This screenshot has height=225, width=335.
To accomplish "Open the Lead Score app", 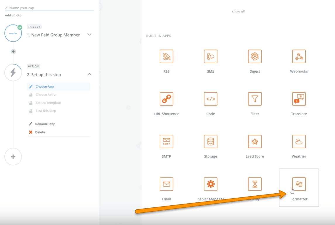I will pos(255,142).
